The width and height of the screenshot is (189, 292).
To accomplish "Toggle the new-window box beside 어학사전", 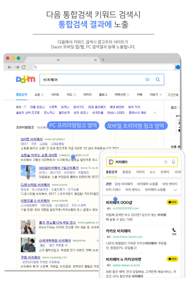I will point(128,95).
